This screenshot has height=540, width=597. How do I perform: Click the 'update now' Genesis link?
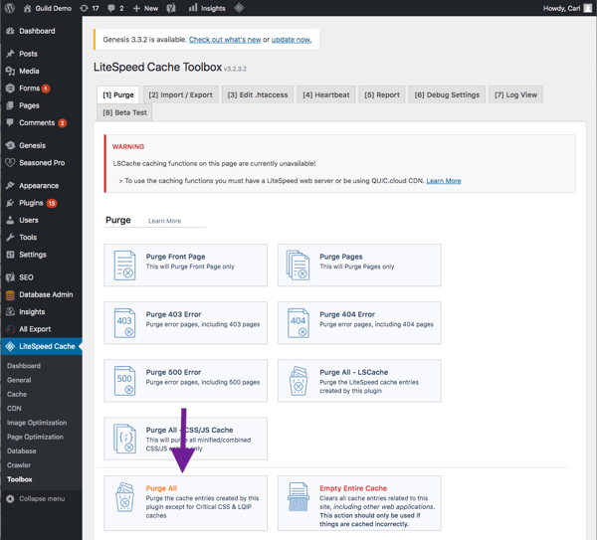(292, 40)
